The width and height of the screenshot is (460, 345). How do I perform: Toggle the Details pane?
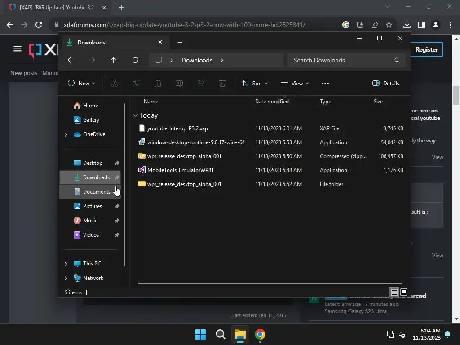pyautogui.click(x=386, y=83)
